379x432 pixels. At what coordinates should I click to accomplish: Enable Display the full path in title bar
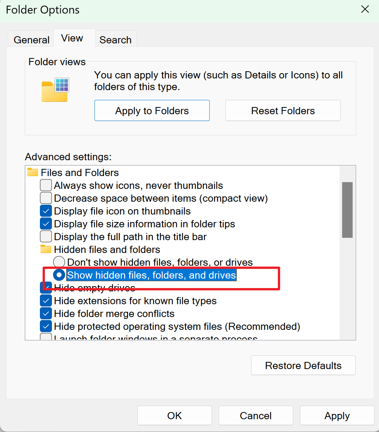point(46,237)
